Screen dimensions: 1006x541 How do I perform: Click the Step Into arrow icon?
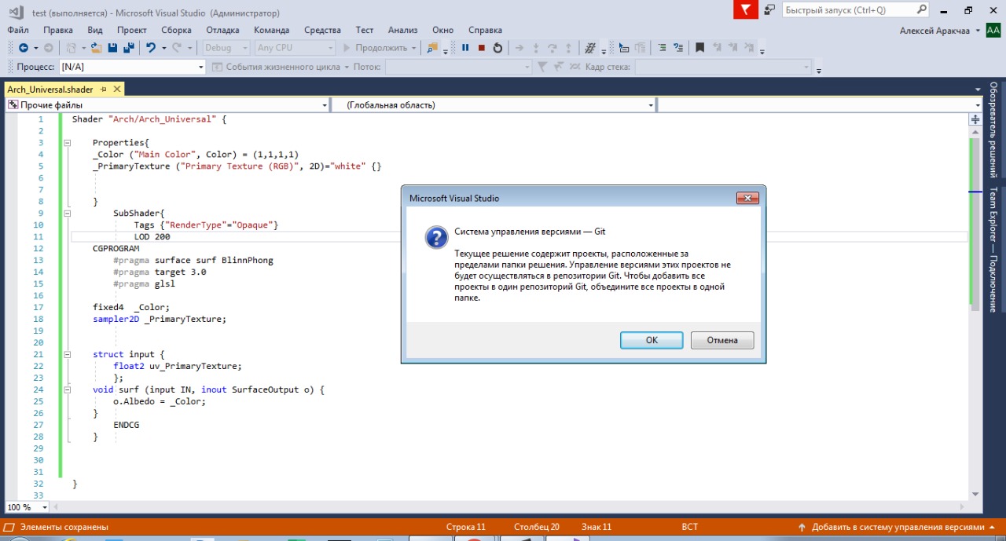(536, 48)
